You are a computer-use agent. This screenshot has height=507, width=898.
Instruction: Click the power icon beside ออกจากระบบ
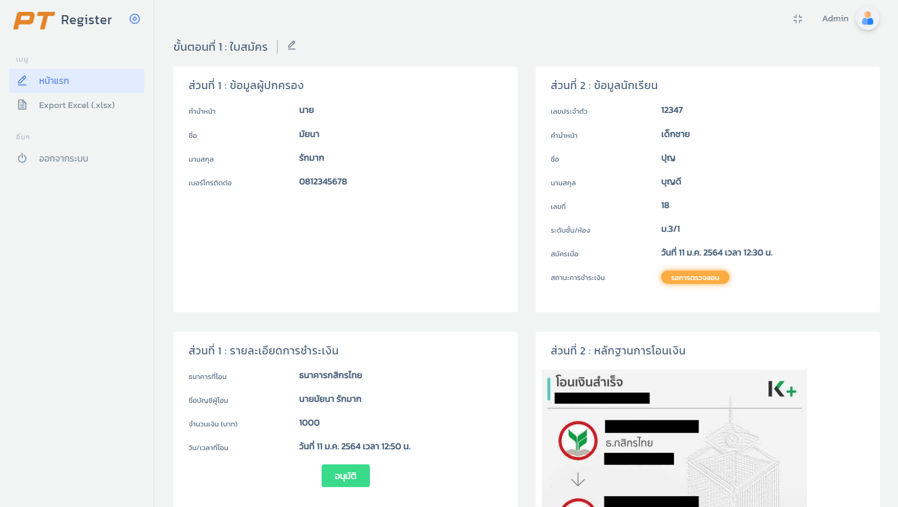(x=22, y=158)
